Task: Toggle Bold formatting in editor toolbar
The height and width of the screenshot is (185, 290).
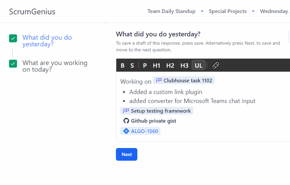Action: (122, 66)
